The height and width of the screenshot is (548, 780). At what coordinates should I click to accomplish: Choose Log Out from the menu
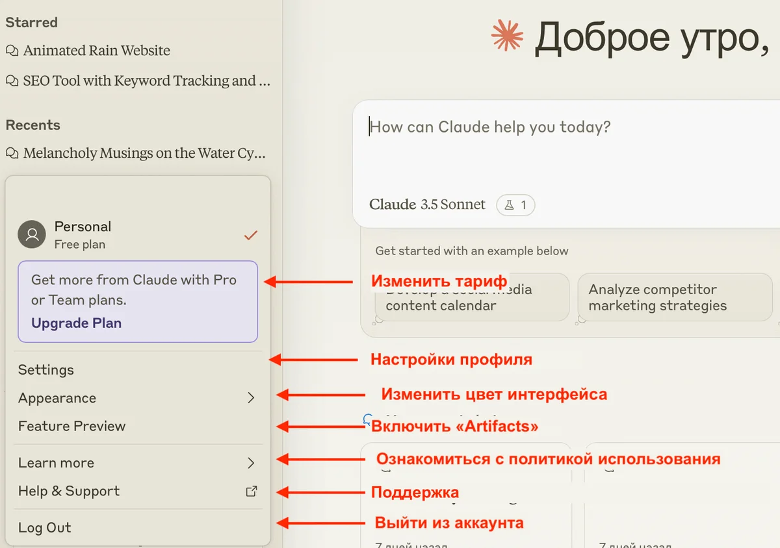point(138,528)
